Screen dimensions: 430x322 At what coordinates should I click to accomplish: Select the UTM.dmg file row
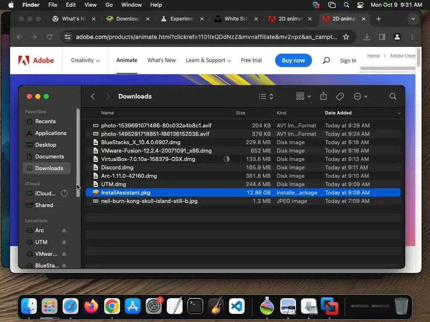click(x=243, y=184)
